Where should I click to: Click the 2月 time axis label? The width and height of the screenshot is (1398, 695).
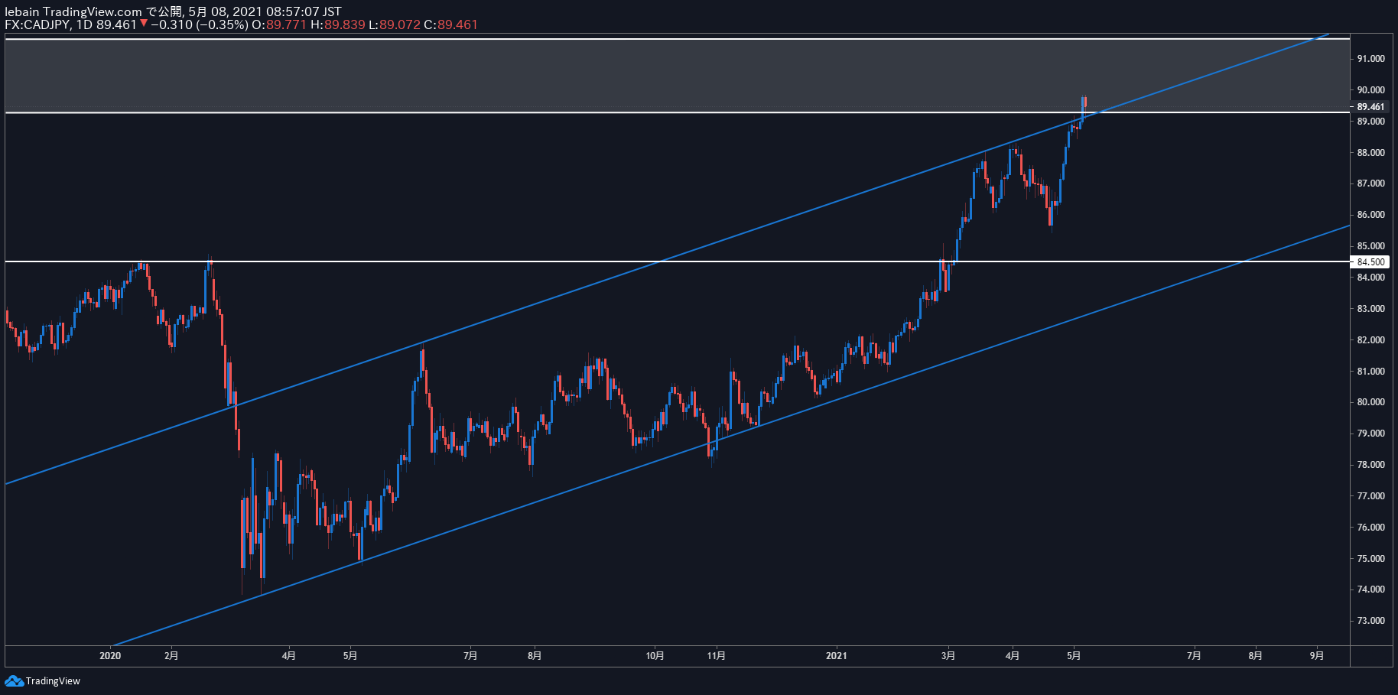pos(171,655)
